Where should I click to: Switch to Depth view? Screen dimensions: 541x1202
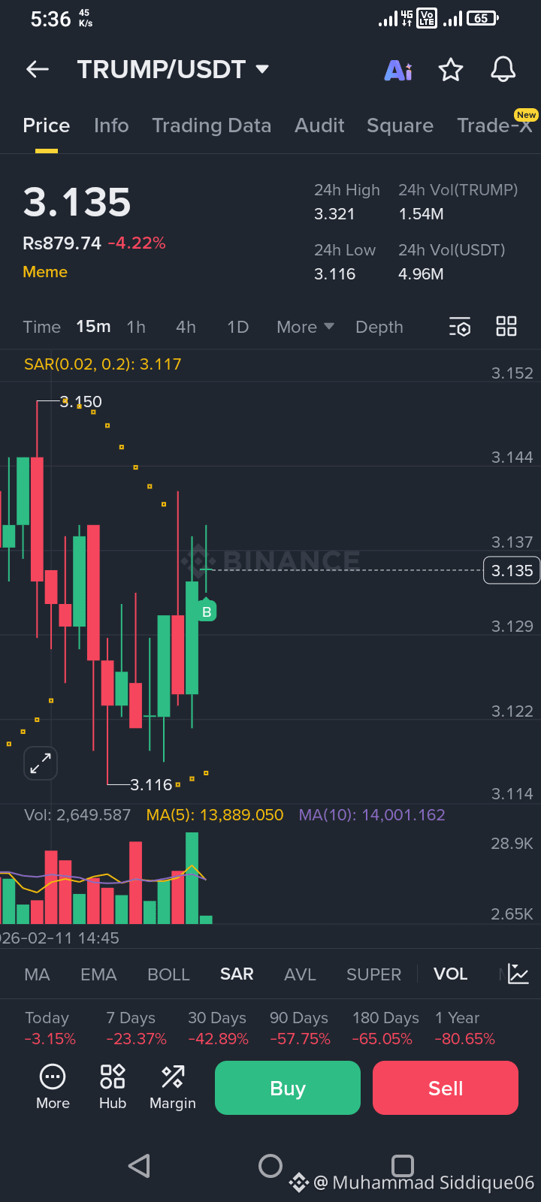point(379,327)
